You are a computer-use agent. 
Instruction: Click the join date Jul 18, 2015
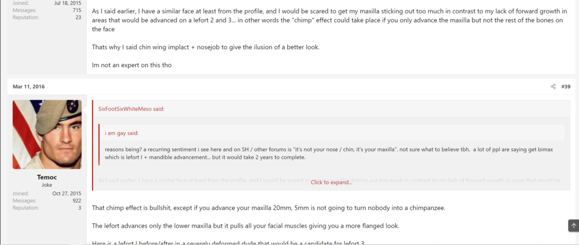coord(68,3)
